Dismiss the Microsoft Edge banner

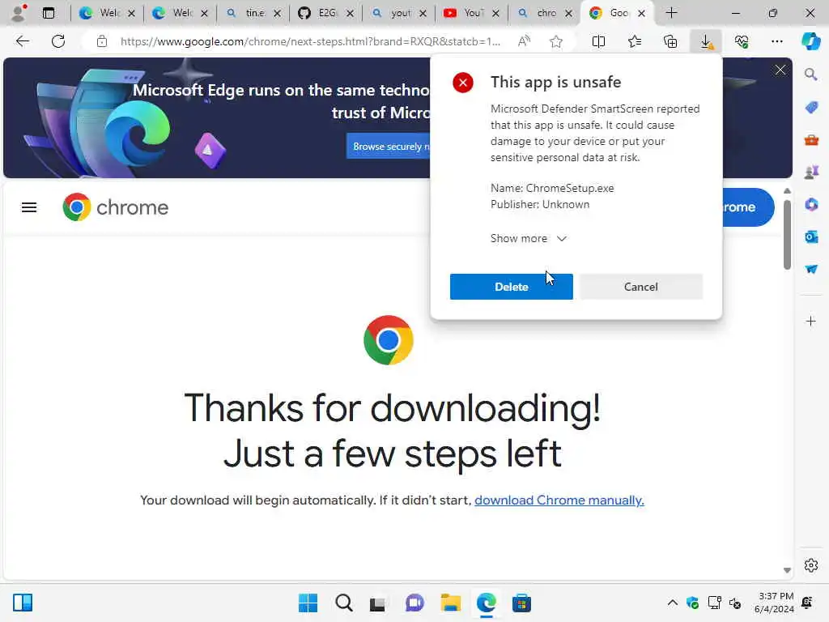tap(780, 70)
